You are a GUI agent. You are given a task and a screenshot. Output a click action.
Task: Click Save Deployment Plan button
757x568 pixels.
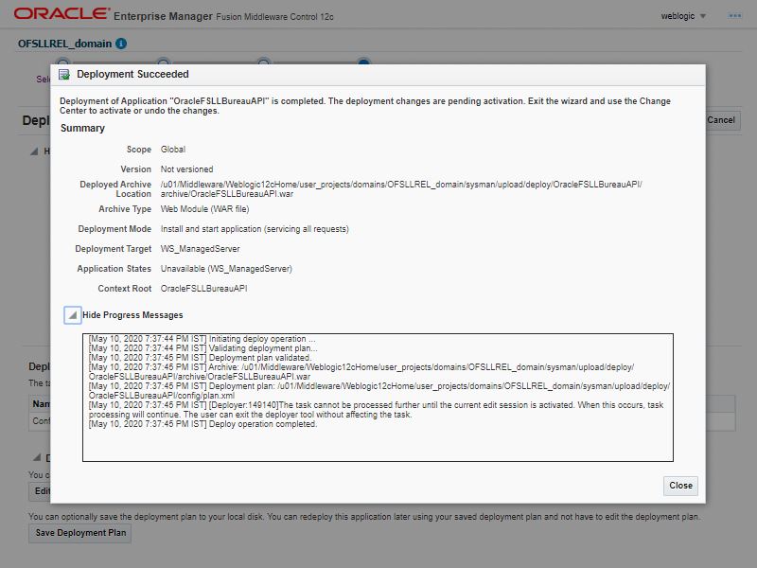tap(80, 533)
